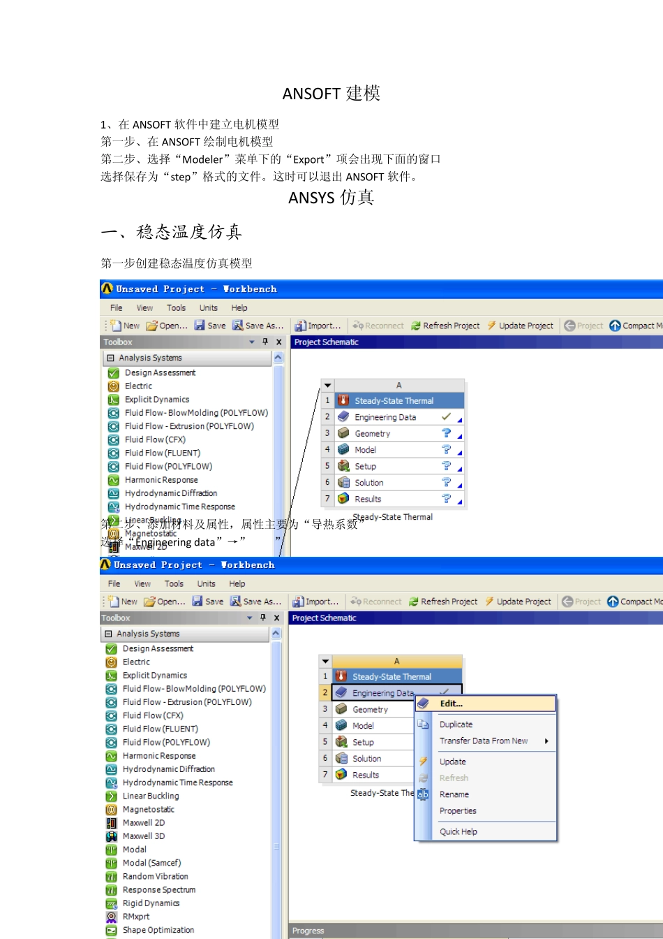
Task: Click Save disk icon in upper Workbench toolbar
Action: coord(200,326)
